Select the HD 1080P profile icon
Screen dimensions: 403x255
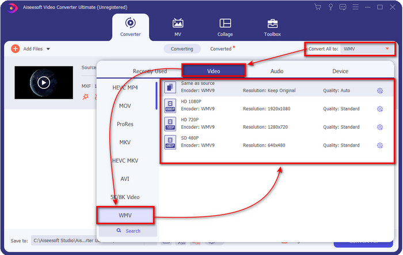[x=170, y=106]
